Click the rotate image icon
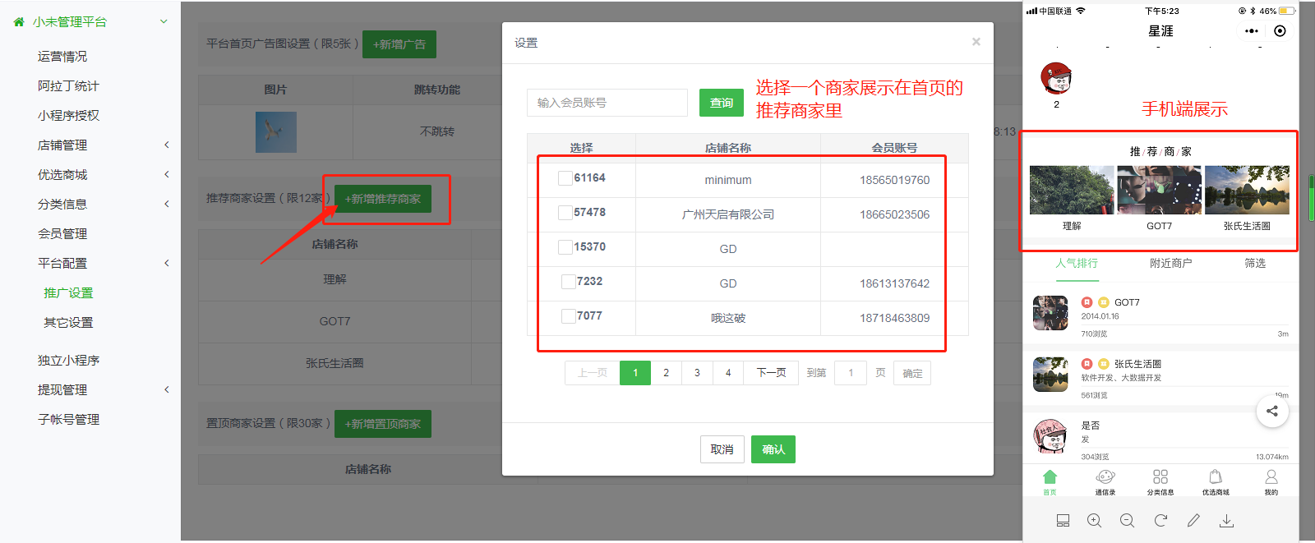 pos(1160,521)
